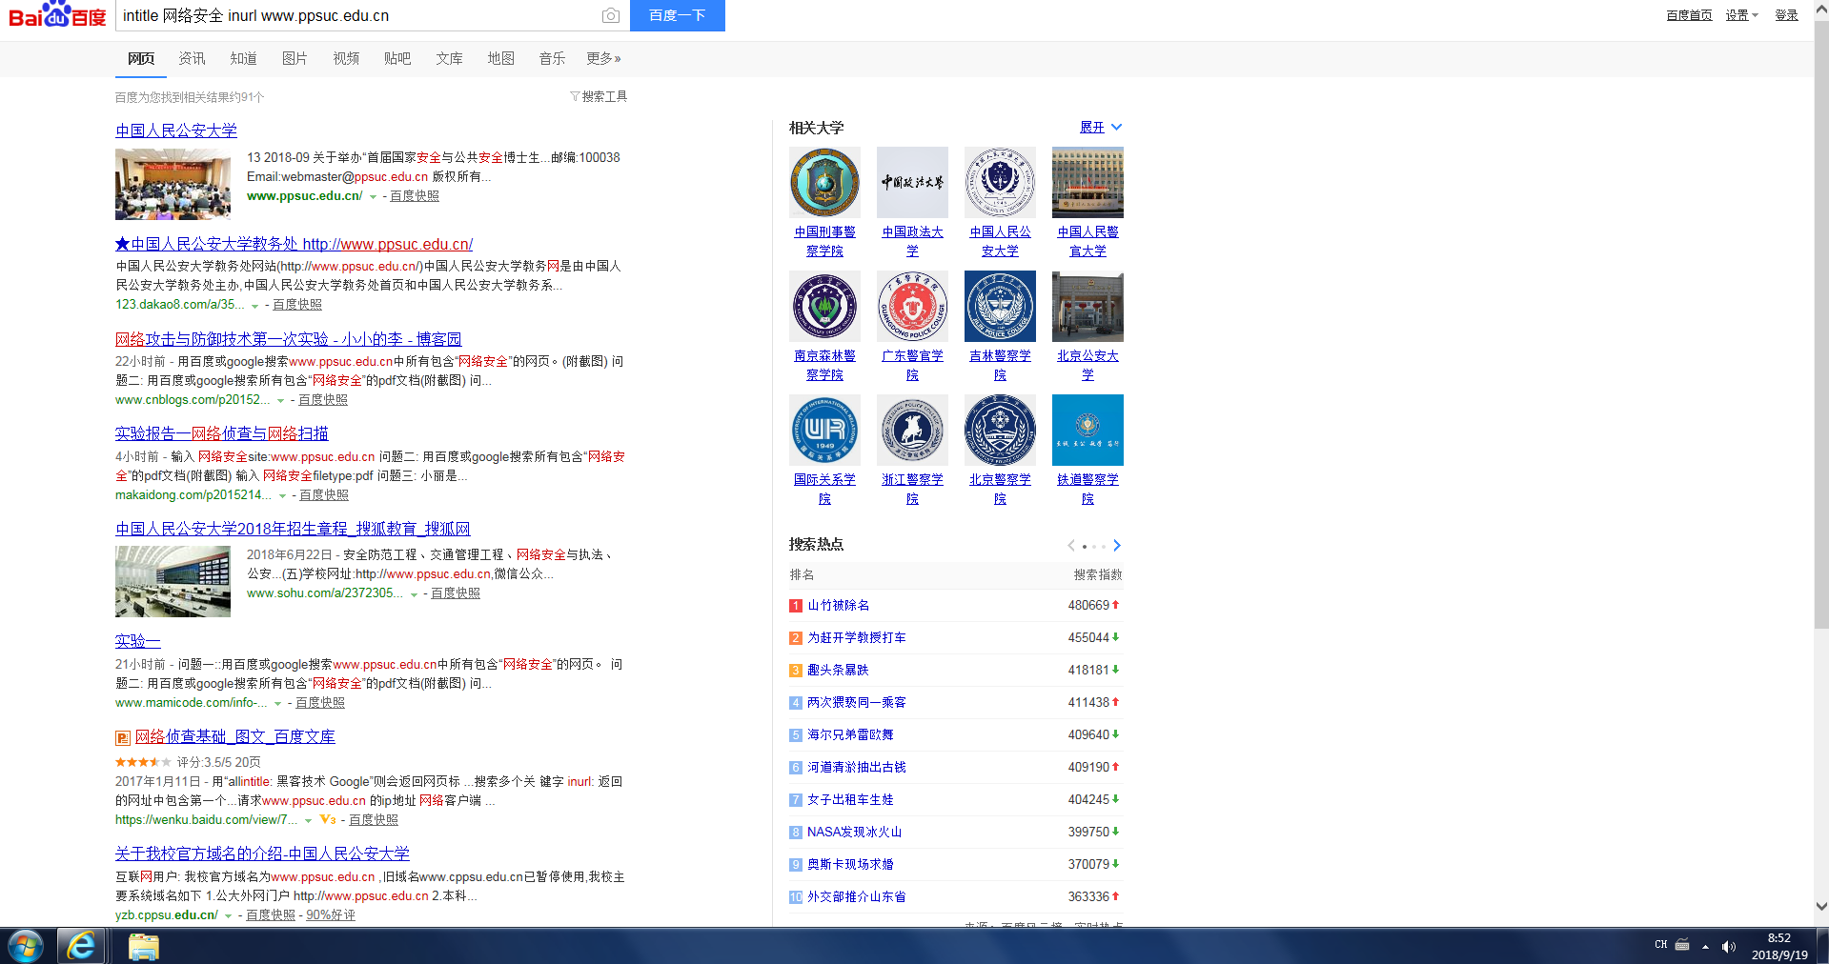Open the control room thumbnail of Sohu result
The width and height of the screenshot is (1829, 964).
pos(173,581)
